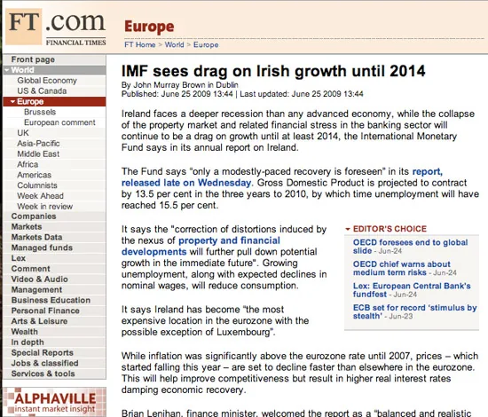Click the article headline about Irish growth
Screen dimensions: 488x417
pos(273,71)
